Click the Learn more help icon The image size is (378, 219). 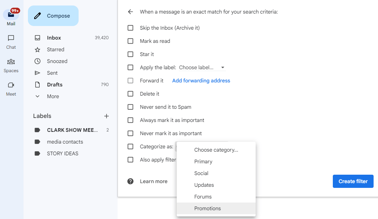[130, 181]
